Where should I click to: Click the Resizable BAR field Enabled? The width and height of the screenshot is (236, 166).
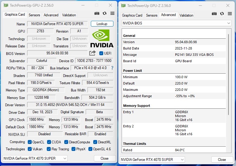coord(100,134)
